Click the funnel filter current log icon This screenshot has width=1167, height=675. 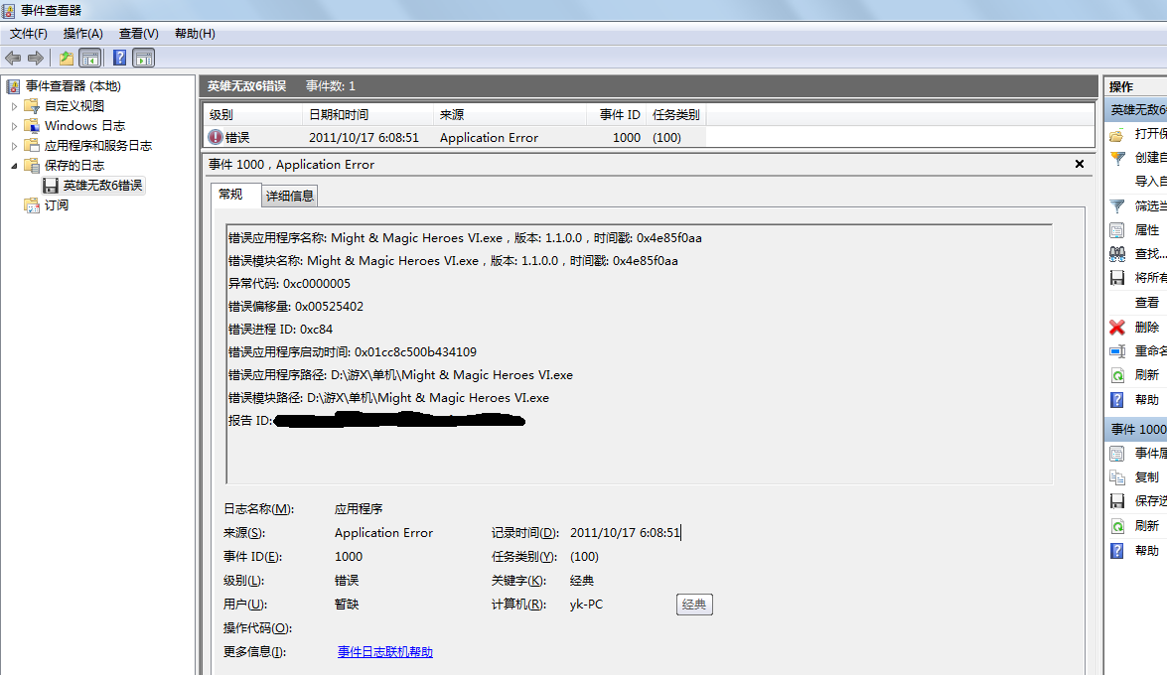point(1117,206)
